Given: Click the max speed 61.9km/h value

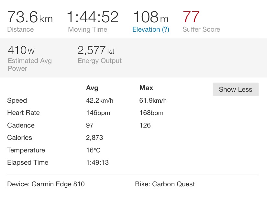Looking at the screenshot, I should tap(153, 100).
